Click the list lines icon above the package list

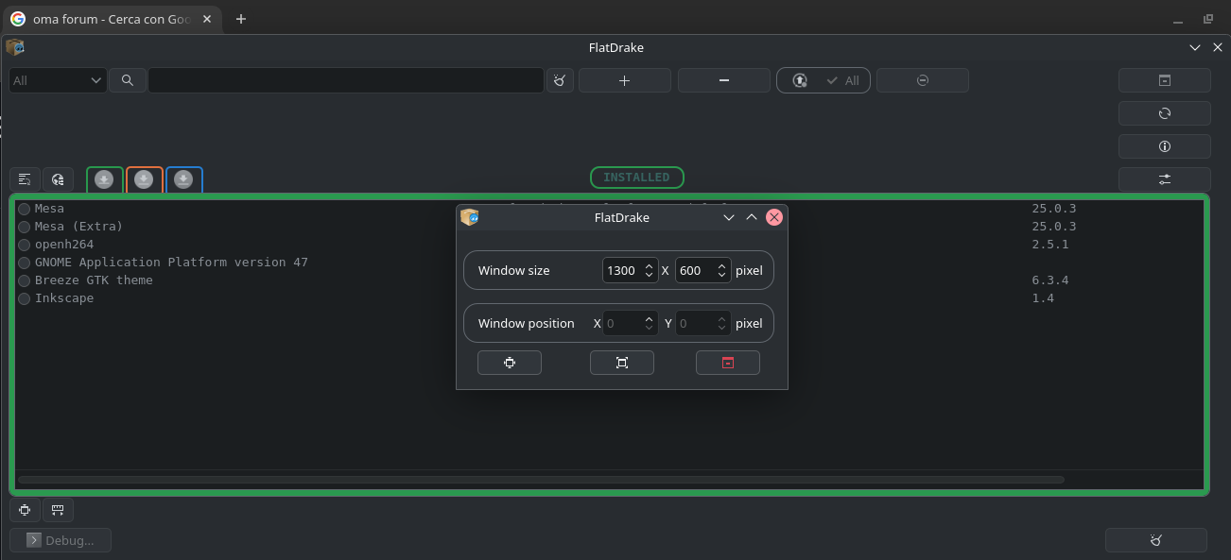25,179
